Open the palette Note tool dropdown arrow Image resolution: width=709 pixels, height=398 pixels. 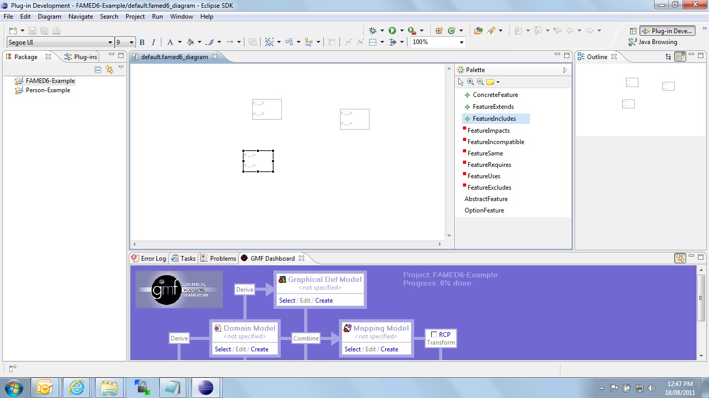[498, 82]
